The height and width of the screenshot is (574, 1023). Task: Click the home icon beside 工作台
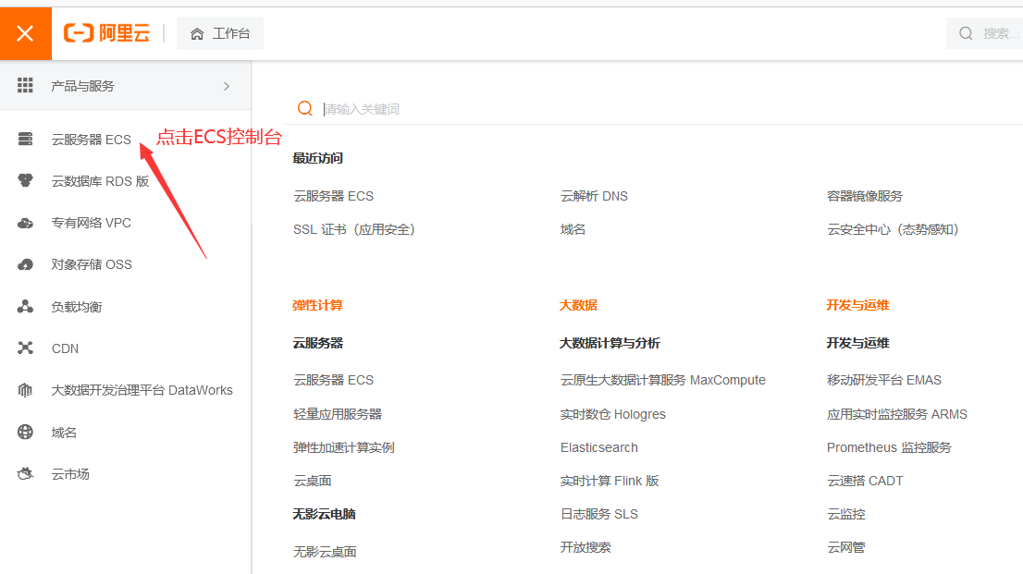197,34
